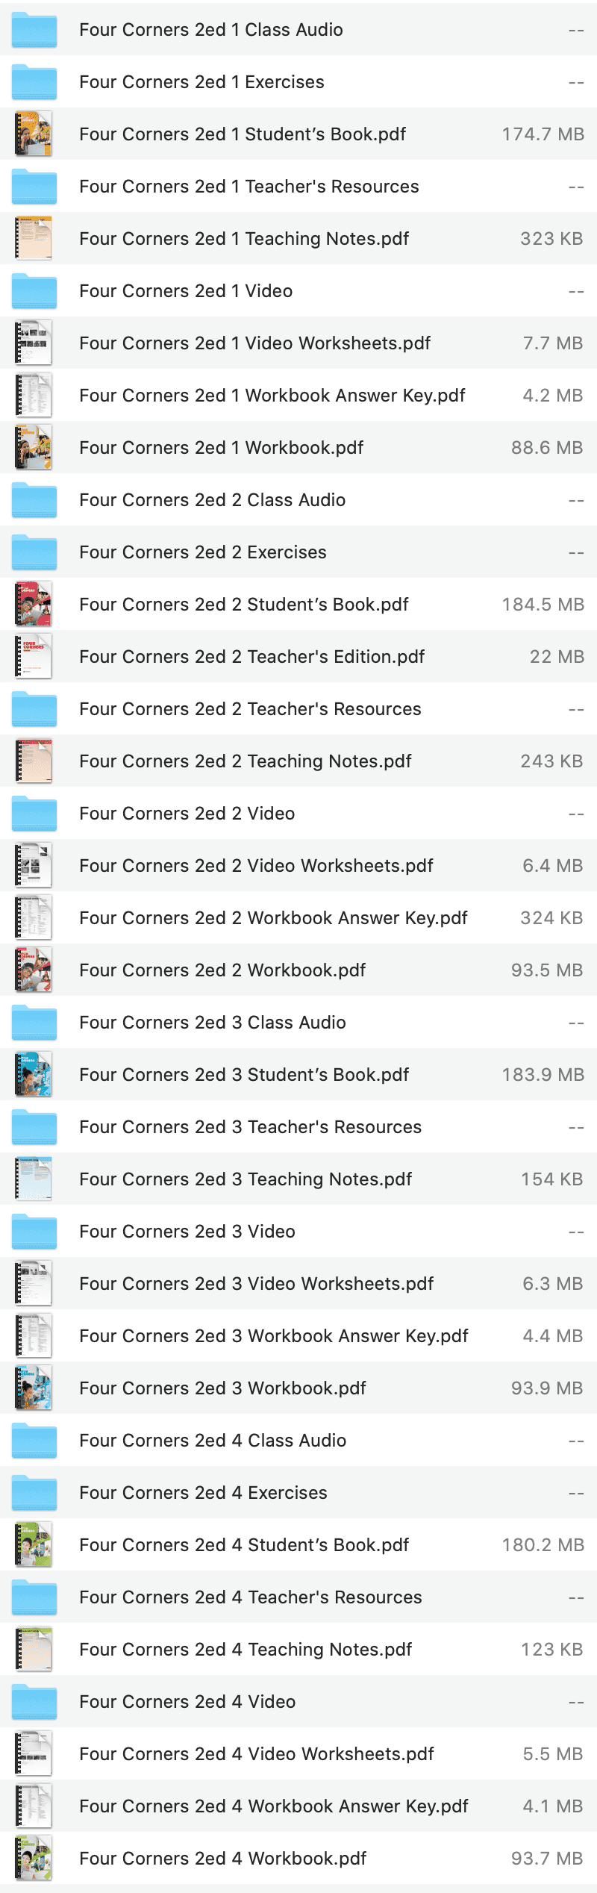Click the Four Corners 2ed 4 Teacher's Resources folder

251,1597
